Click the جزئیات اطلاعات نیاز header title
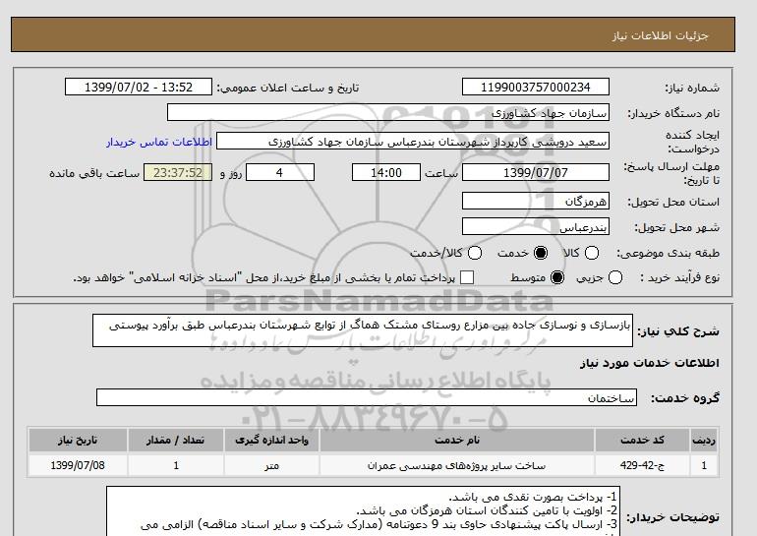This screenshot has height=536, width=757. pyautogui.click(x=661, y=35)
